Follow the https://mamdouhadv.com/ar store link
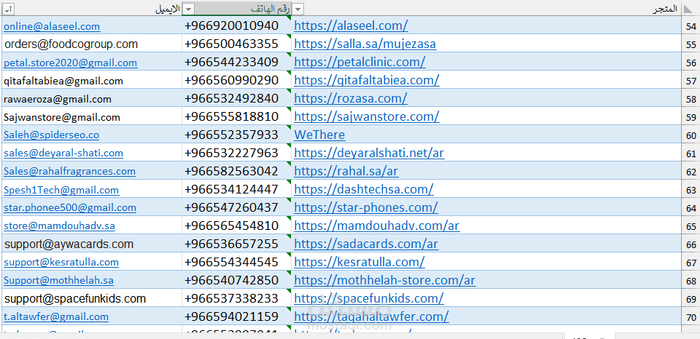This screenshot has height=339, width=700. click(377, 226)
